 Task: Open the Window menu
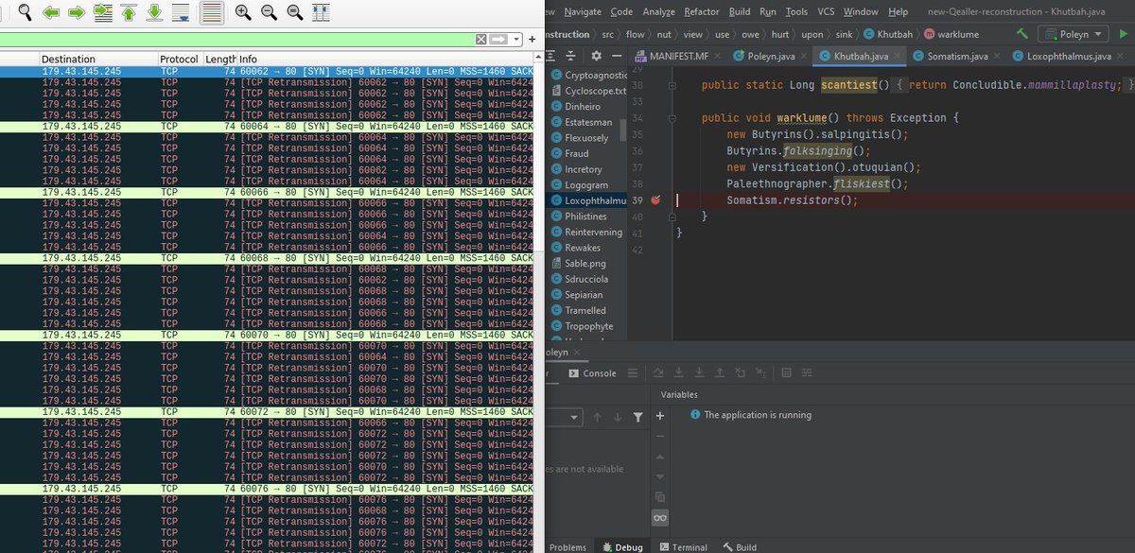tap(861, 11)
